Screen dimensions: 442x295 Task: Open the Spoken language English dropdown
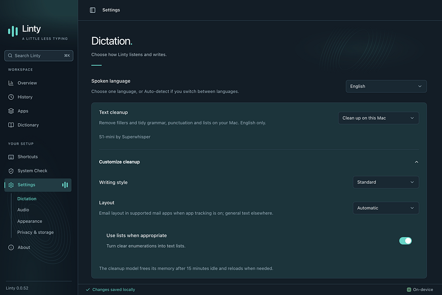(x=386, y=87)
